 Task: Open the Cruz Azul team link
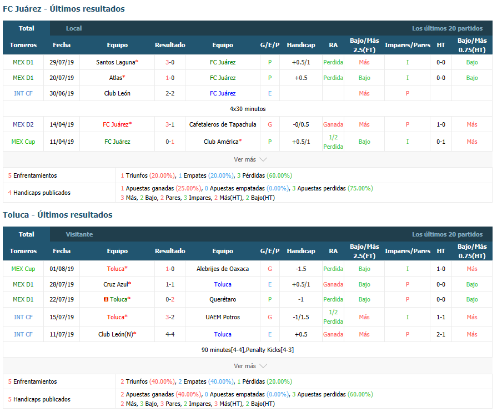116,284
